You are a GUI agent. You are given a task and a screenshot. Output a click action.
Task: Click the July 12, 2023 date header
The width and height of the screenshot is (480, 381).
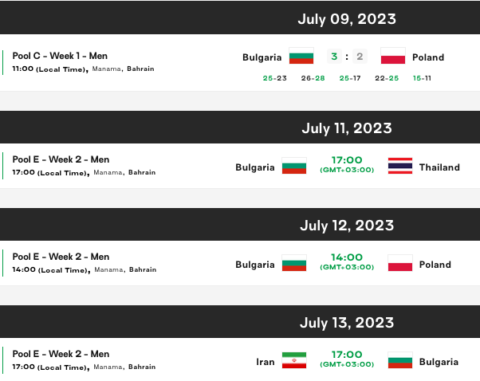(347, 226)
